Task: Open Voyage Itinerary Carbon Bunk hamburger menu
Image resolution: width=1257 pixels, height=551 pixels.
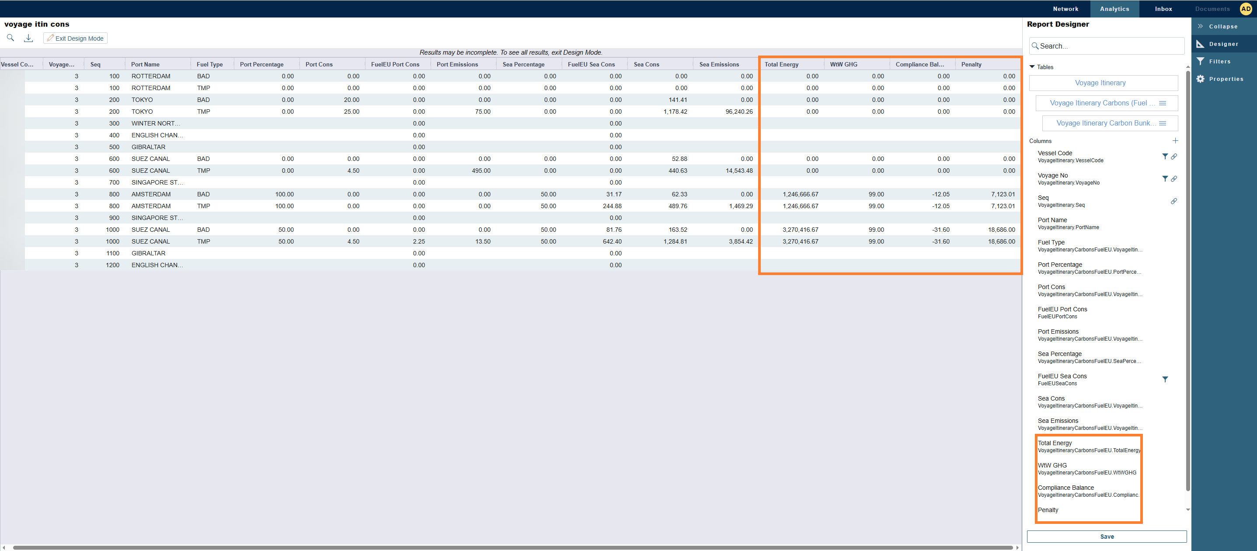Action: pos(1162,123)
